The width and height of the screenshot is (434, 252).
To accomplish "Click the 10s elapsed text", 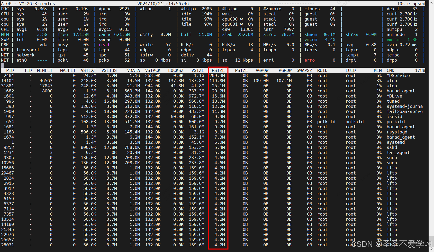I will point(411,4).
